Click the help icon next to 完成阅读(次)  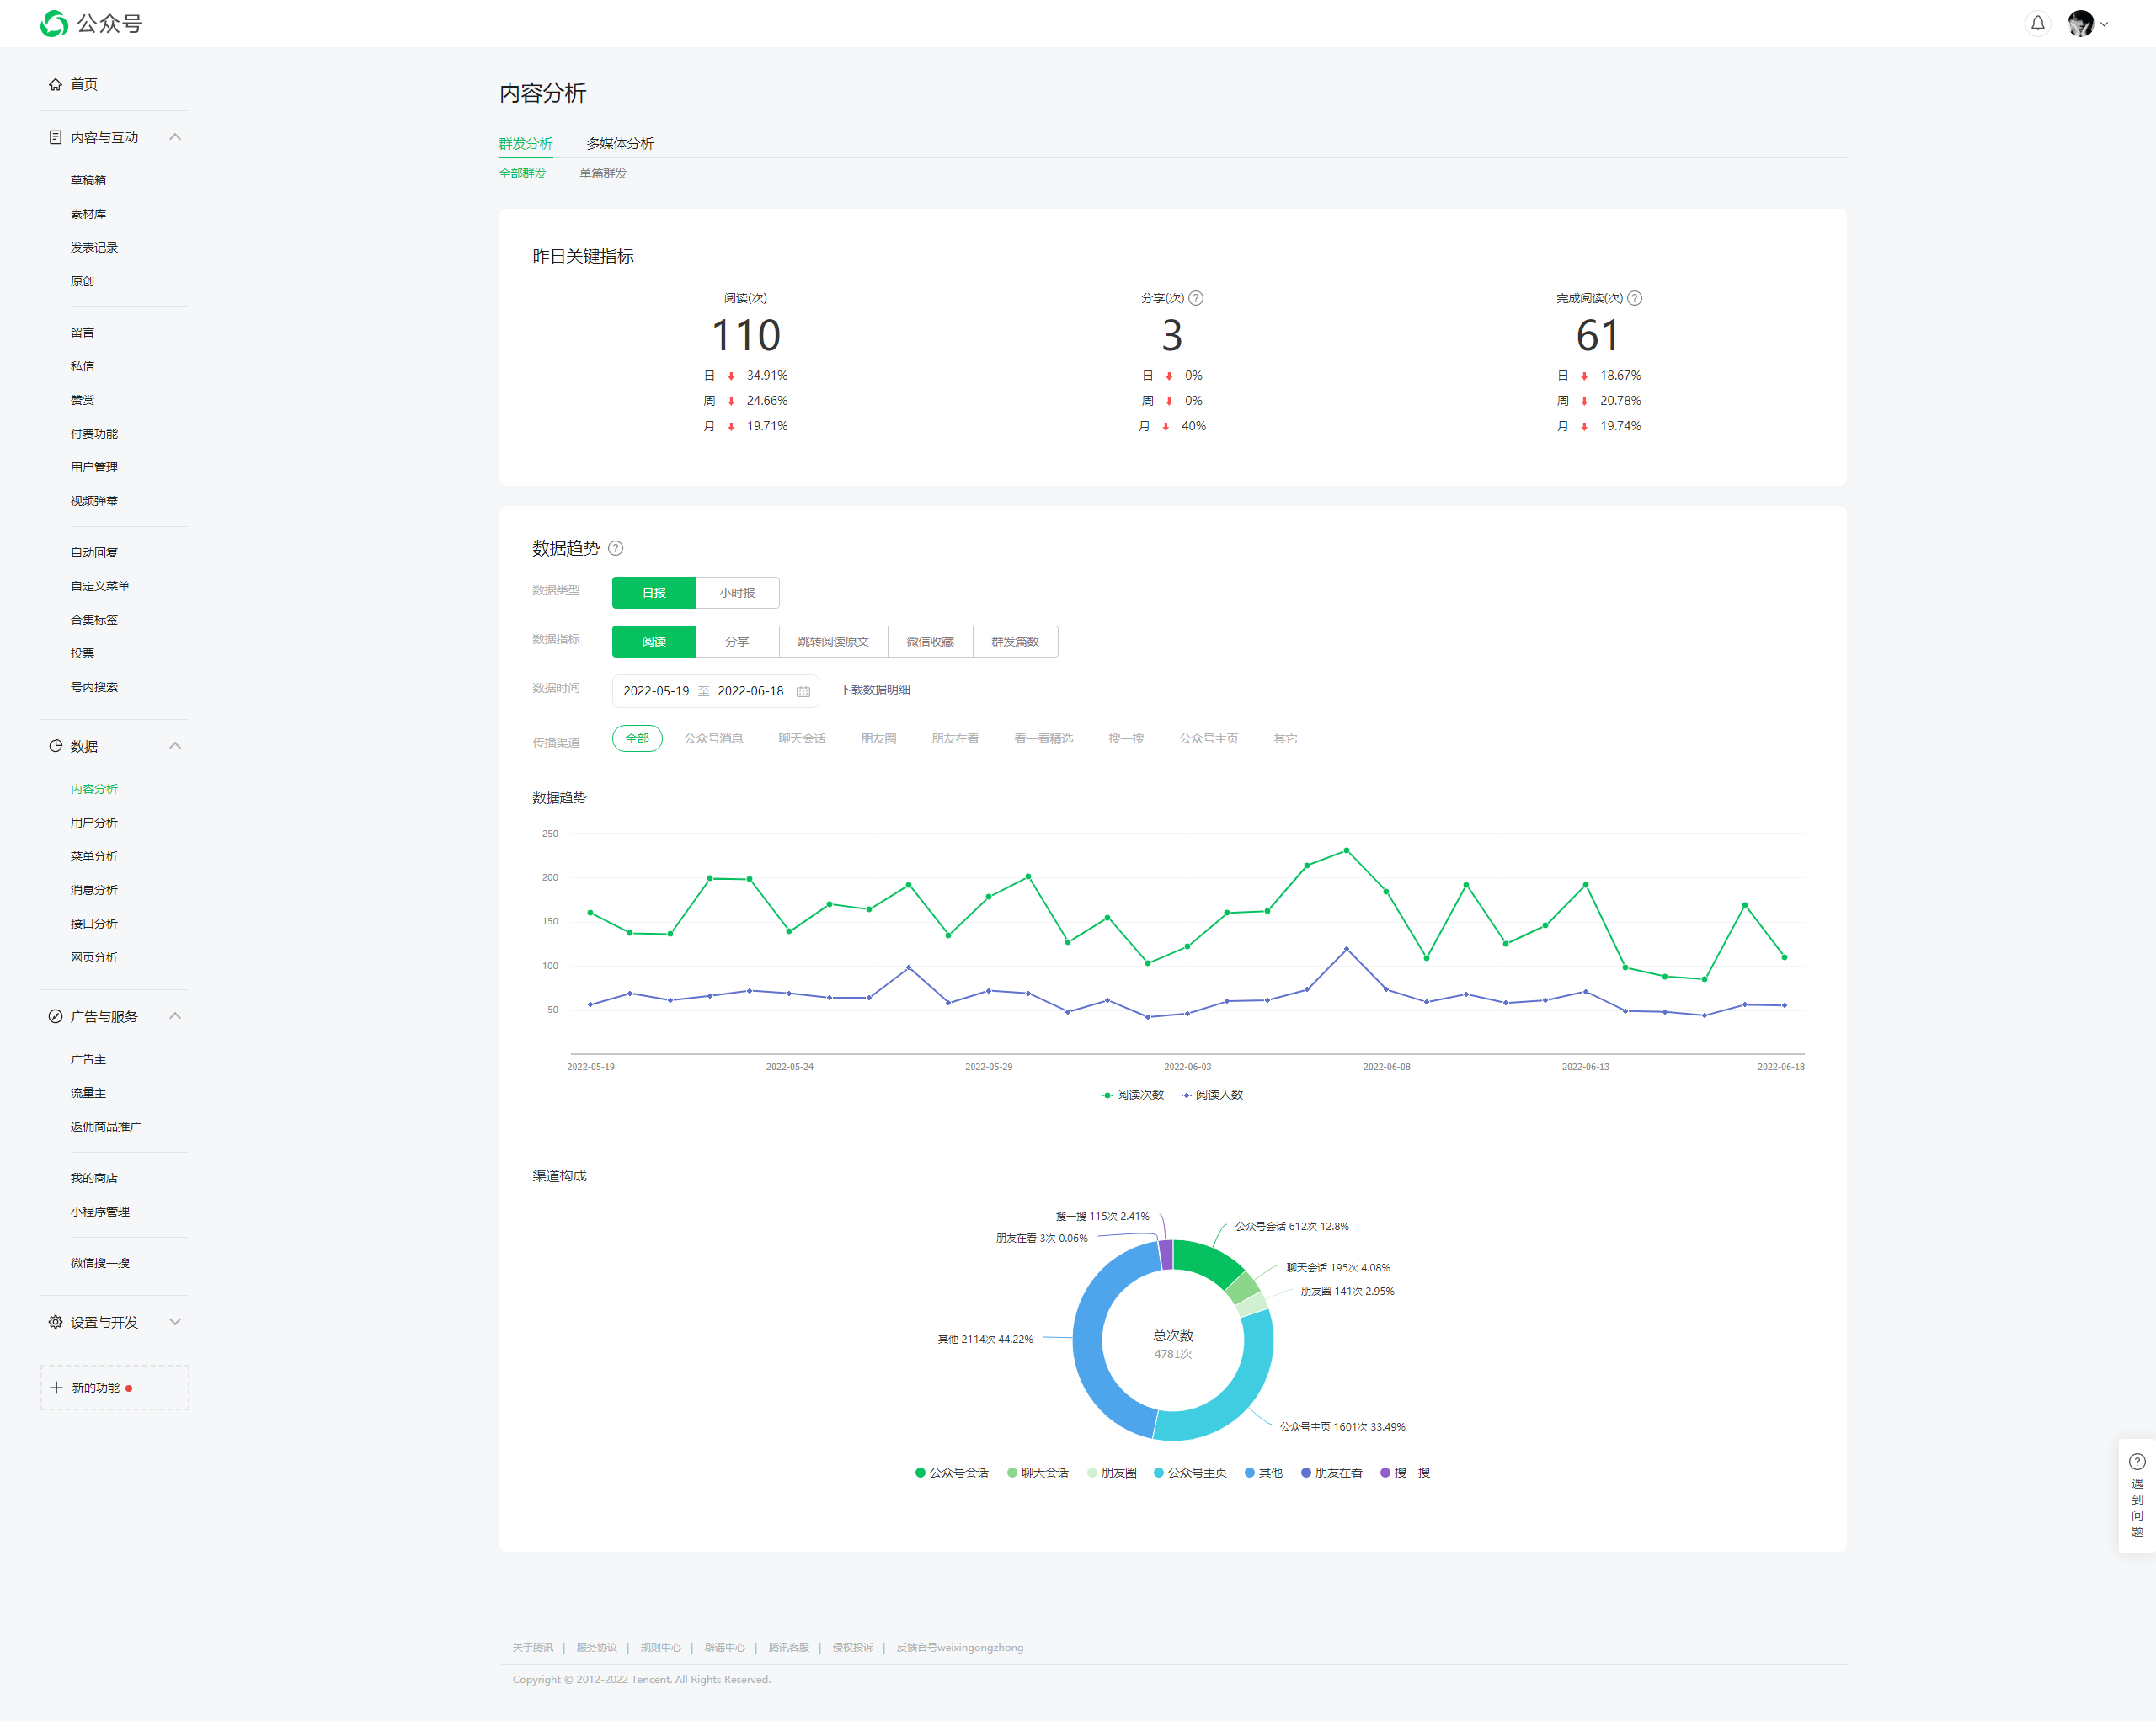(1634, 298)
